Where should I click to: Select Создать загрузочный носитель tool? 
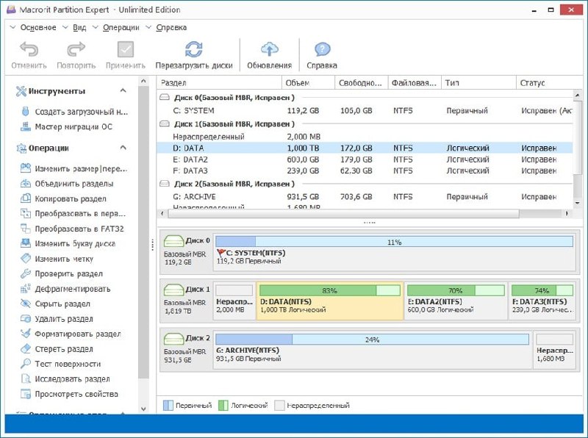[81, 112]
